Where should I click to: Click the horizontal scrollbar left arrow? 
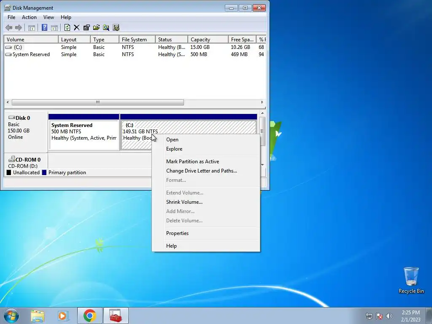pyautogui.click(x=8, y=102)
